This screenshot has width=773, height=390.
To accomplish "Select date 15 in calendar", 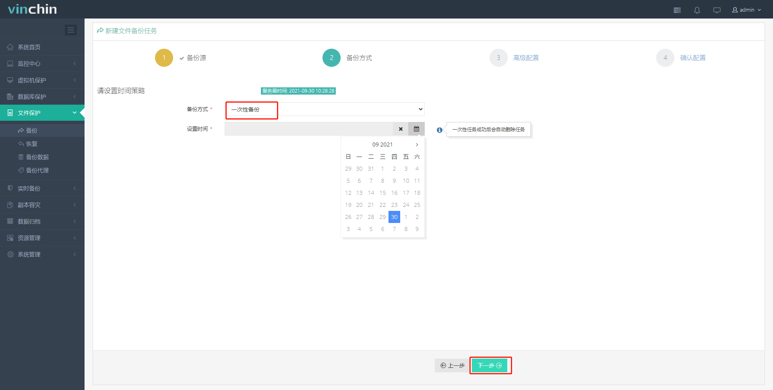I will pyautogui.click(x=382, y=193).
